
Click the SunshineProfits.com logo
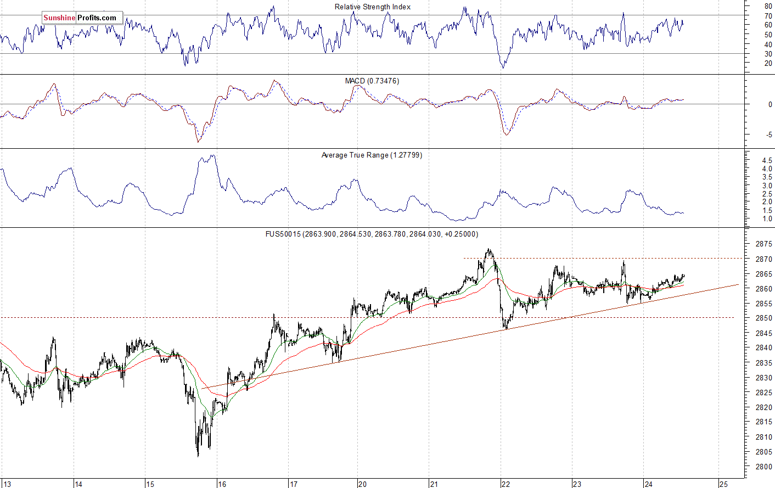click(82, 18)
